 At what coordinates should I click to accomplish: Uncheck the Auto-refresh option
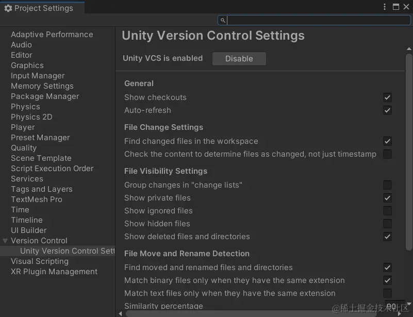[387, 110]
